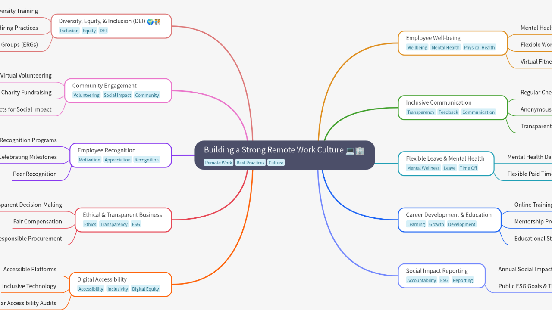Click the Time Off tag
This screenshot has width=552, height=310.
[468, 168]
